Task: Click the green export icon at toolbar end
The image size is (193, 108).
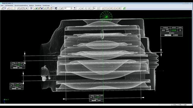Action: click(x=124, y=8)
